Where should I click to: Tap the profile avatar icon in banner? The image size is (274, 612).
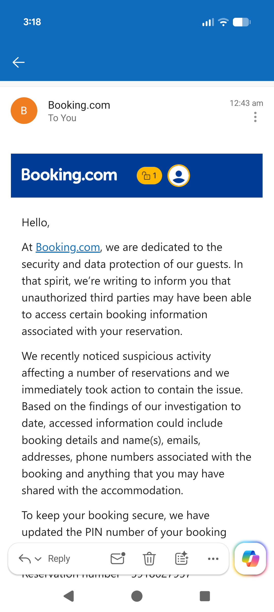[179, 176]
